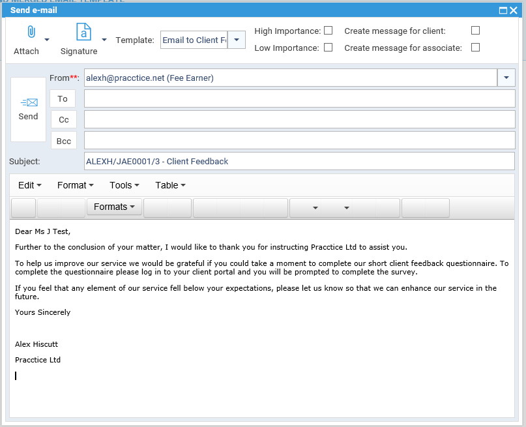Enable Create message for associate checkbox

coord(475,48)
